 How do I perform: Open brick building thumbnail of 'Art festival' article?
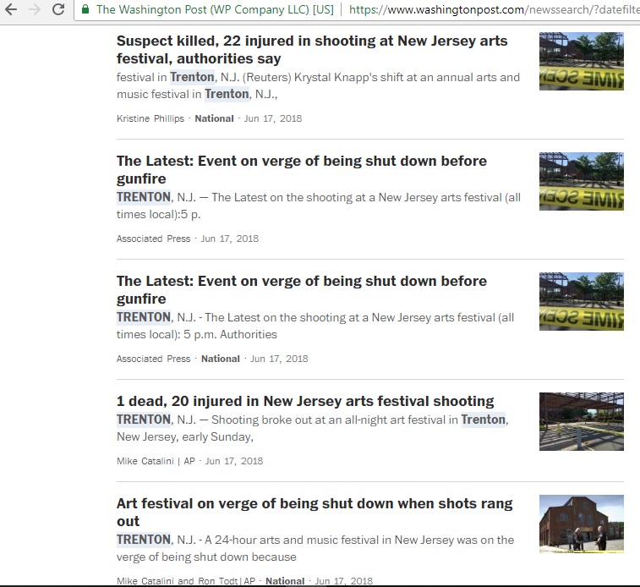click(x=581, y=524)
